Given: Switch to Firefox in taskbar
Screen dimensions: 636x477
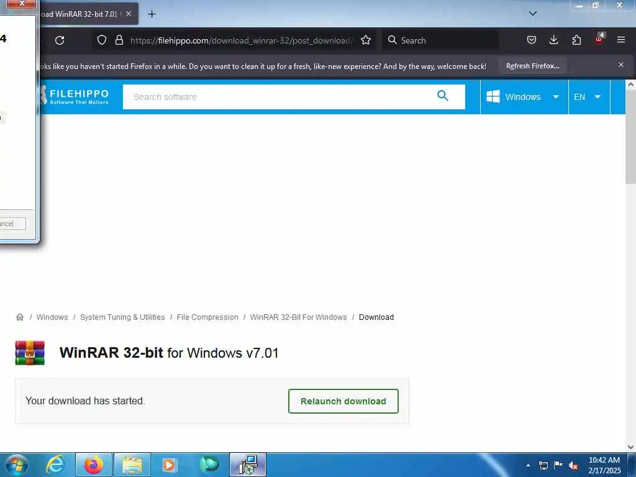Looking at the screenshot, I should [x=93, y=465].
